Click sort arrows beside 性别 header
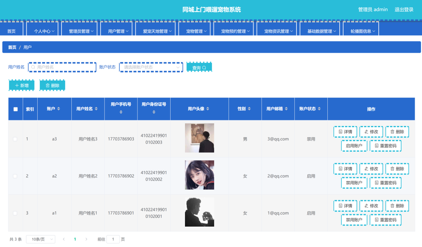This screenshot has height=247, width=422. (249, 109)
